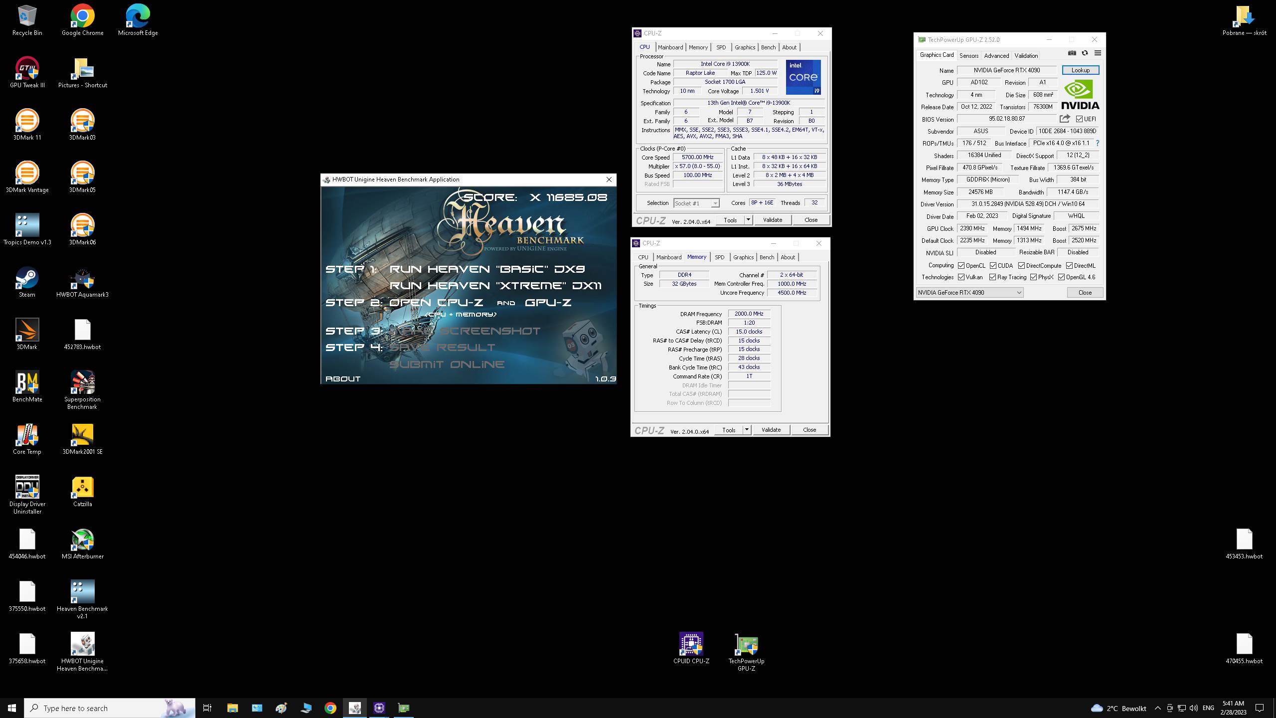Open BenchMate desktop shortcut

pyautogui.click(x=27, y=386)
